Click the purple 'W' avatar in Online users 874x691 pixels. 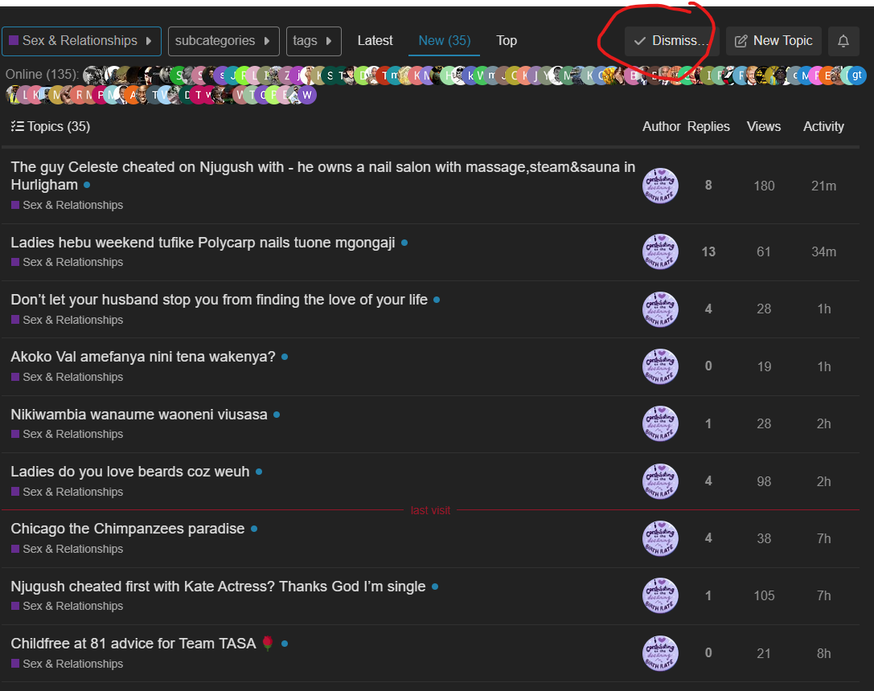(307, 95)
